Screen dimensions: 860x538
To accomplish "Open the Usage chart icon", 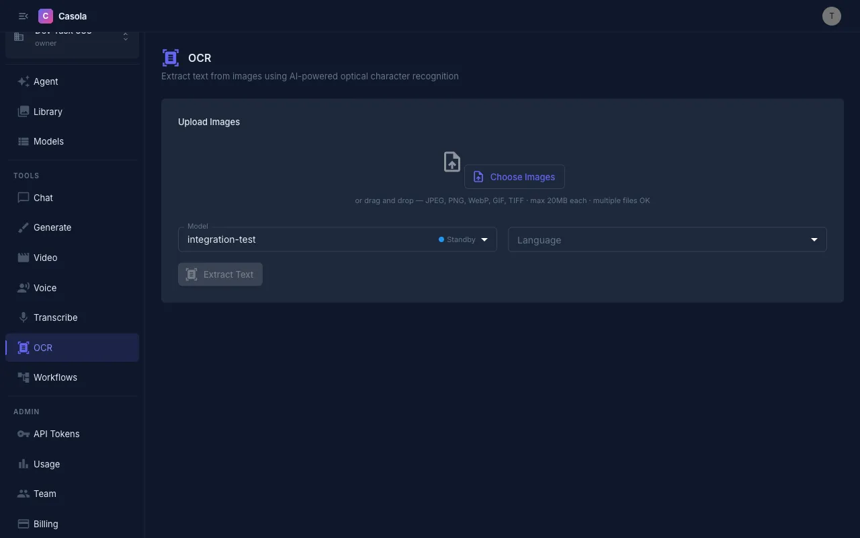I will click(x=22, y=464).
